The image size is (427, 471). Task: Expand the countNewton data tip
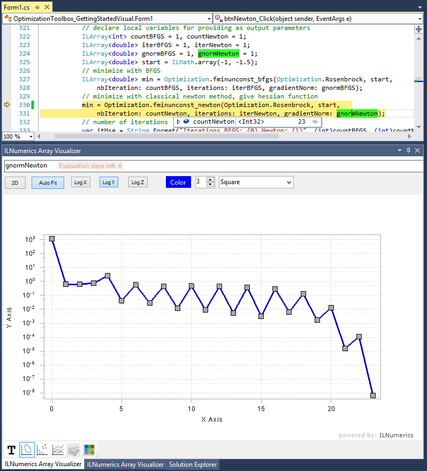click(178, 121)
